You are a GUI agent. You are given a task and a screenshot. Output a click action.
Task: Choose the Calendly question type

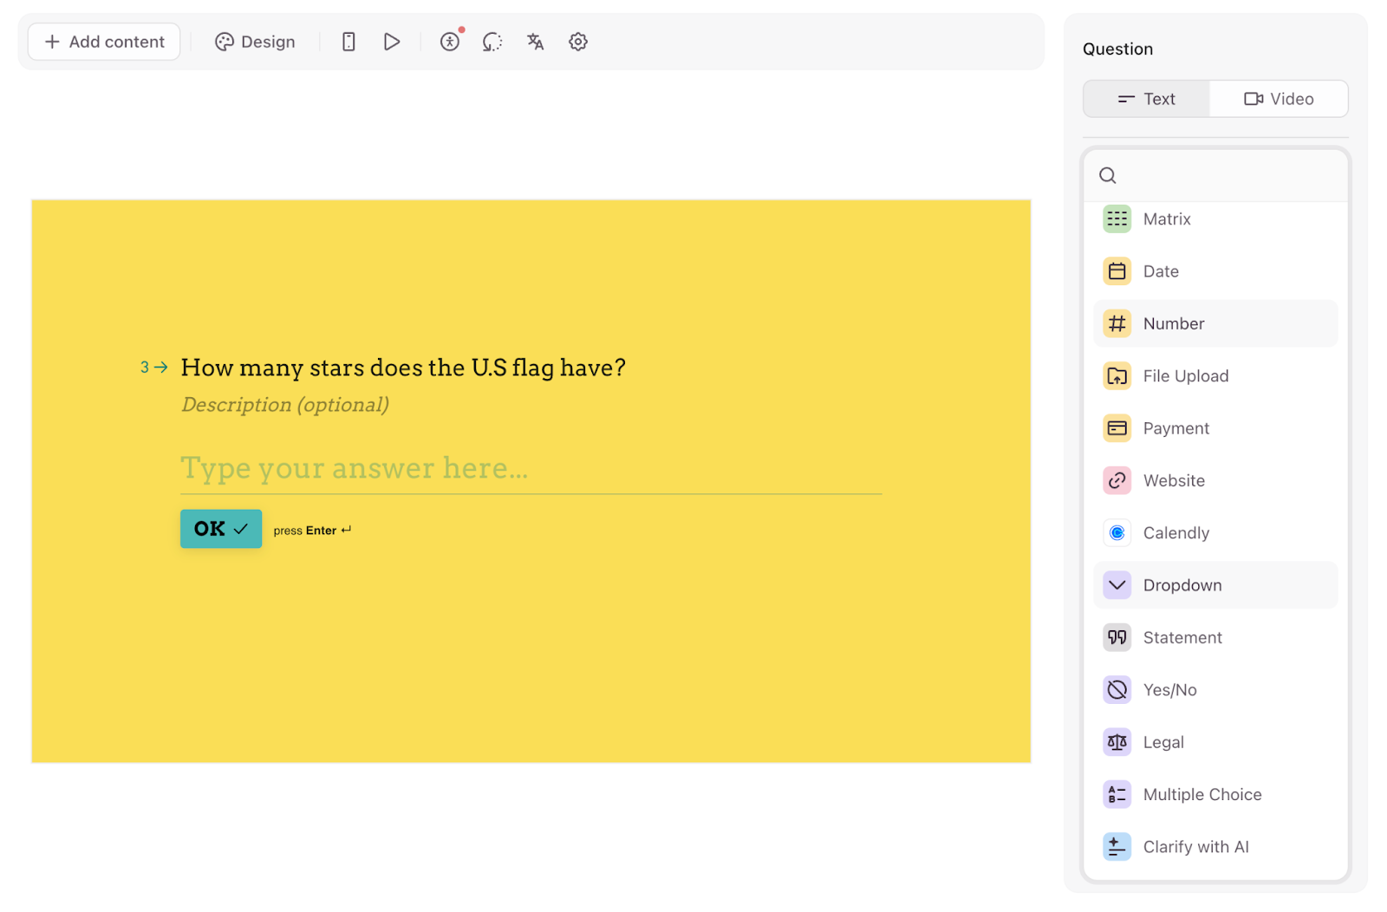tap(1215, 533)
